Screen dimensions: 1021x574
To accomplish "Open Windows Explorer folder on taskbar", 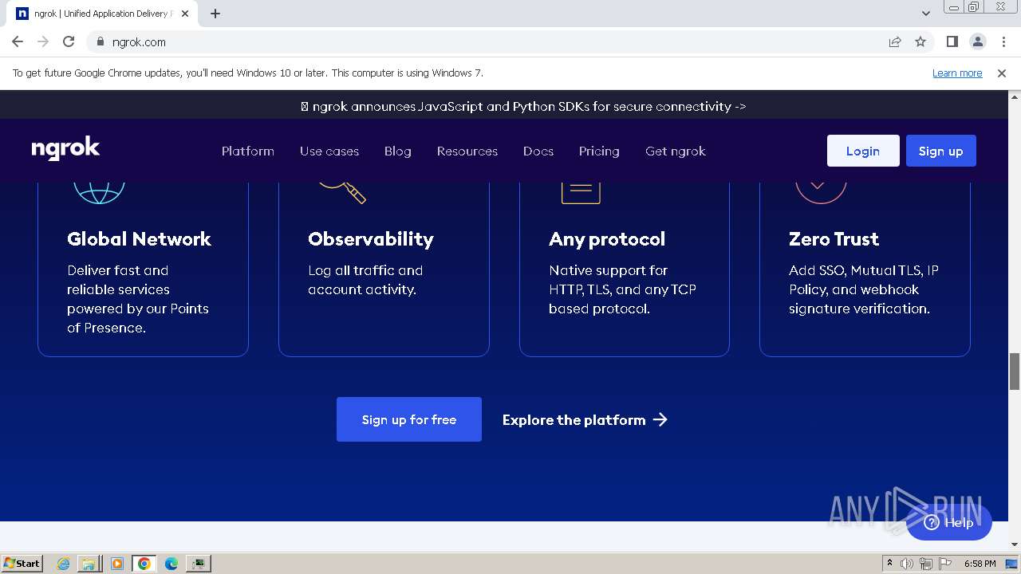I will (89, 564).
